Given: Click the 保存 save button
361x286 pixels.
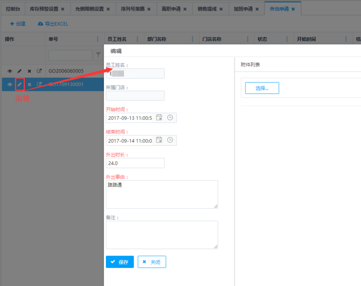Looking at the screenshot, I should [120, 262].
